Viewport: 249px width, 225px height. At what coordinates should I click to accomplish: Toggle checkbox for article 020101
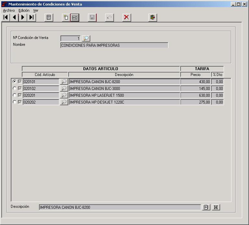20,81
